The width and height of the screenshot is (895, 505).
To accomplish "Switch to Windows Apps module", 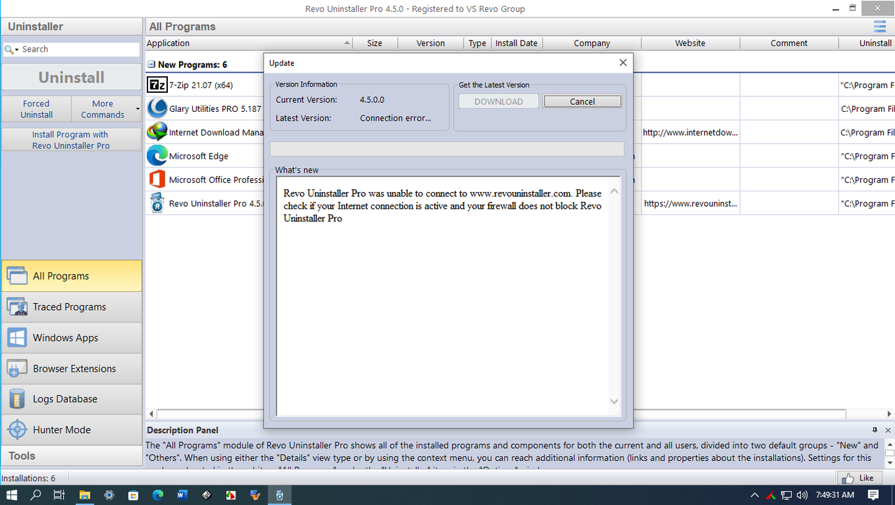I will pyautogui.click(x=71, y=337).
